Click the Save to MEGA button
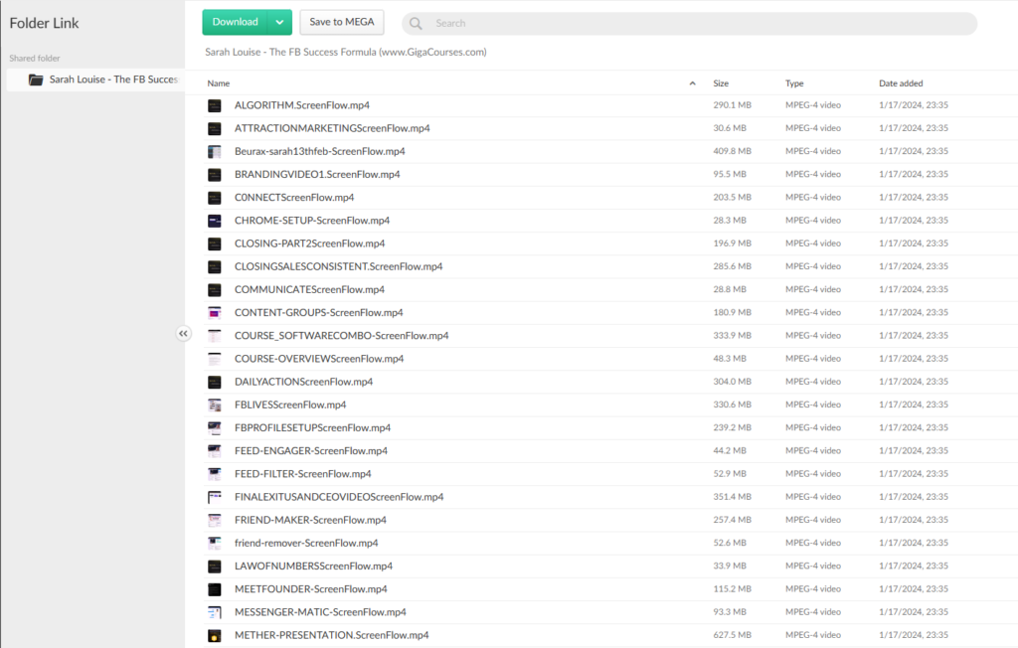Screen dimensions: 1018x648 tap(341, 22)
